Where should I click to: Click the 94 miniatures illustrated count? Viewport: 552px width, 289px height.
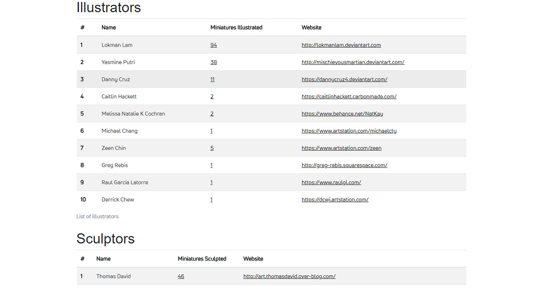click(x=213, y=45)
